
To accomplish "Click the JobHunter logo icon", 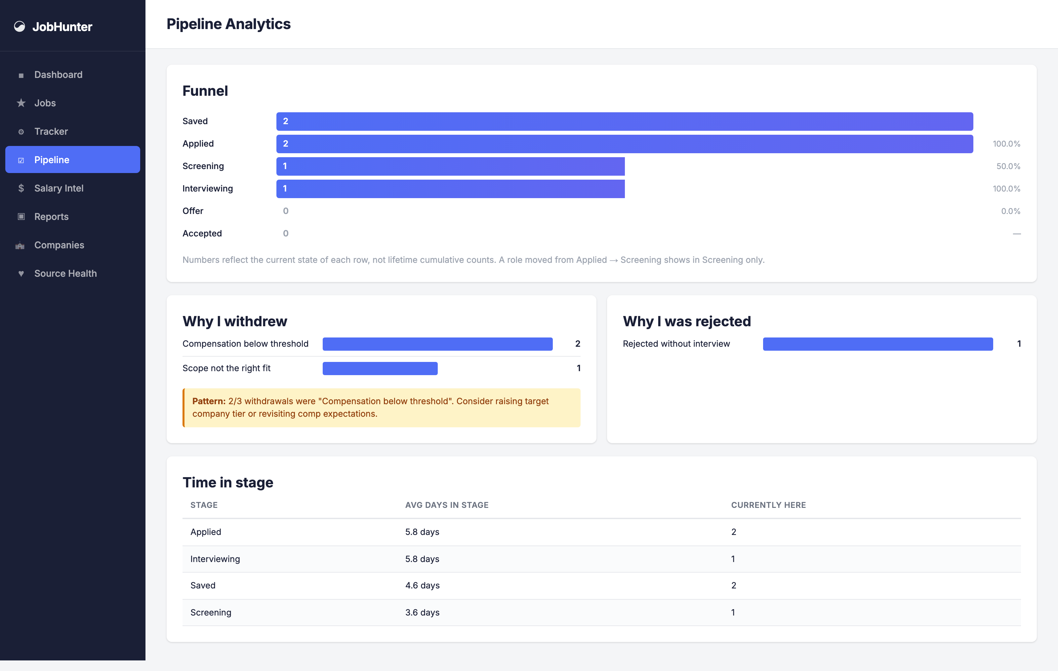I will coord(19,27).
